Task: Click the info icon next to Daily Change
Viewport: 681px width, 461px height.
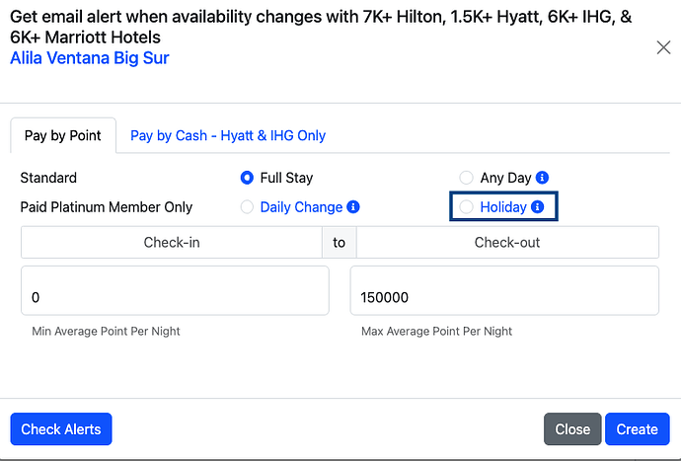Action: pyautogui.click(x=353, y=207)
